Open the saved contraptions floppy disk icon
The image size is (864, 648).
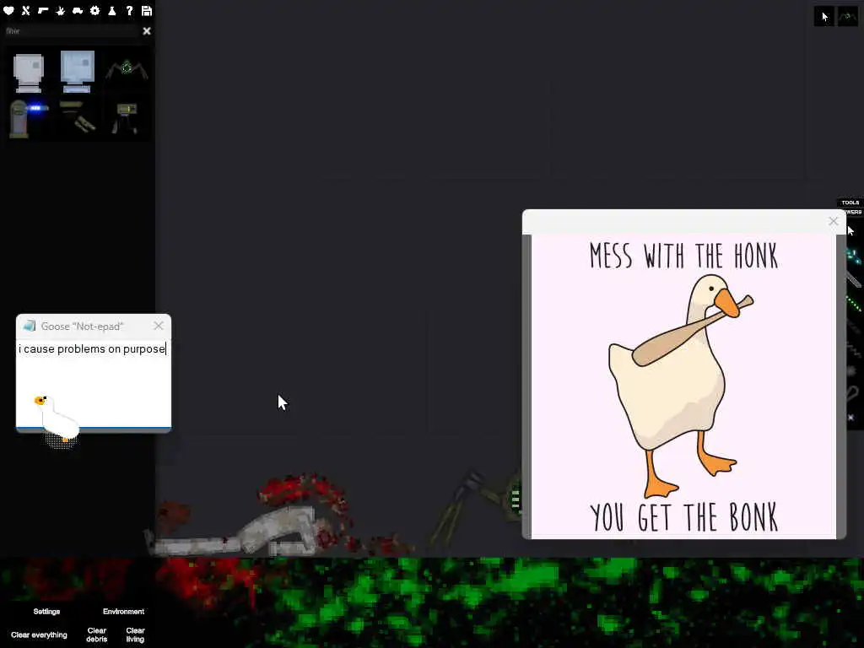point(147,10)
